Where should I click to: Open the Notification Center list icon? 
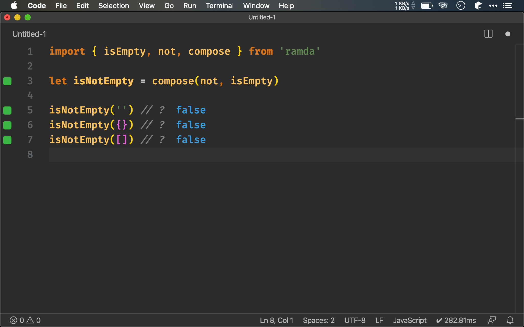tap(507, 6)
